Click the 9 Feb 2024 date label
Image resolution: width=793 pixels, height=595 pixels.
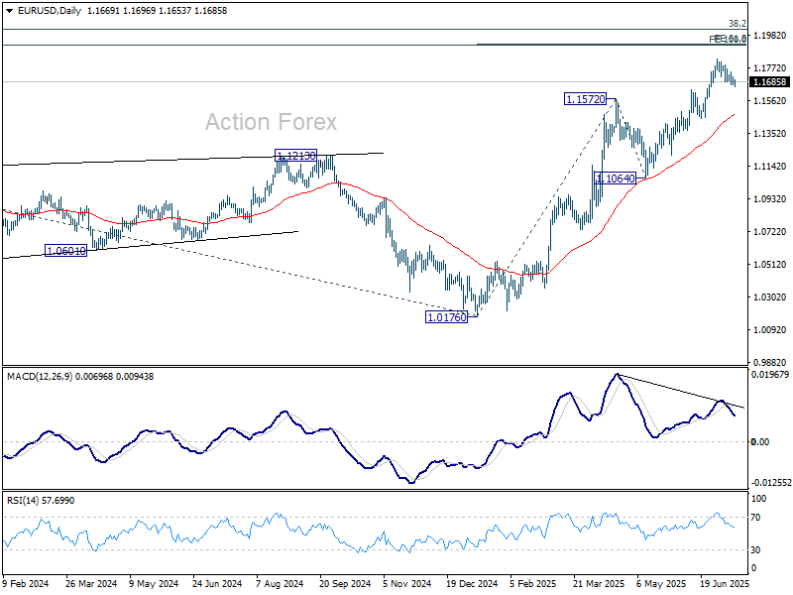[x=27, y=585]
